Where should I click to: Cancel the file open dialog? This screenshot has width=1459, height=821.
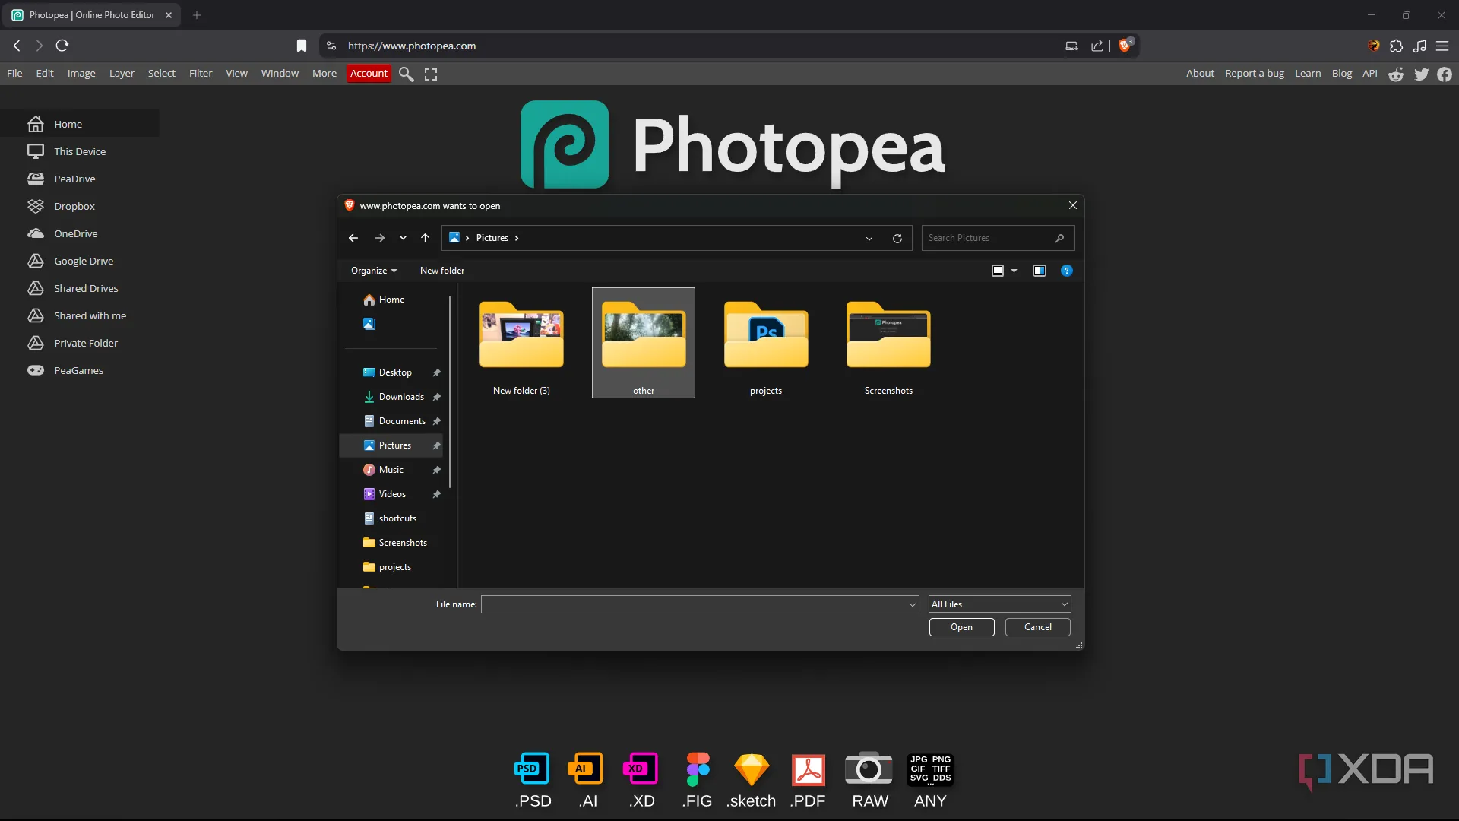(x=1038, y=627)
